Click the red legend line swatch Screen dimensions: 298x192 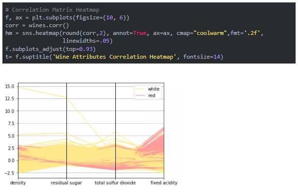[x=140, y=96]
